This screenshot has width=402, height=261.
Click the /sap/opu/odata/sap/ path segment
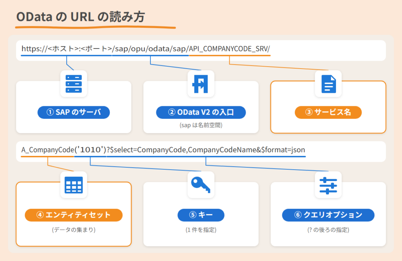150,49
